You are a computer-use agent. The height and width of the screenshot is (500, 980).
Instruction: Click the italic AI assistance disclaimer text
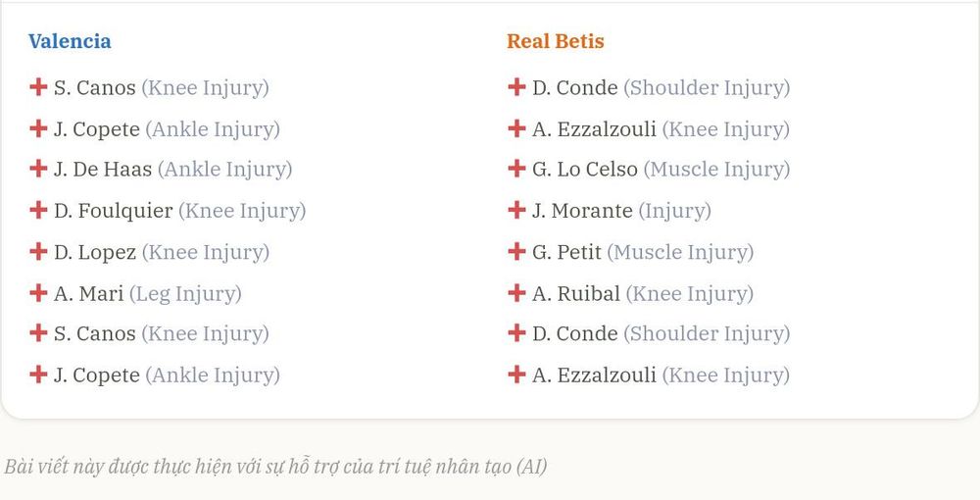(x=275, y=467)
